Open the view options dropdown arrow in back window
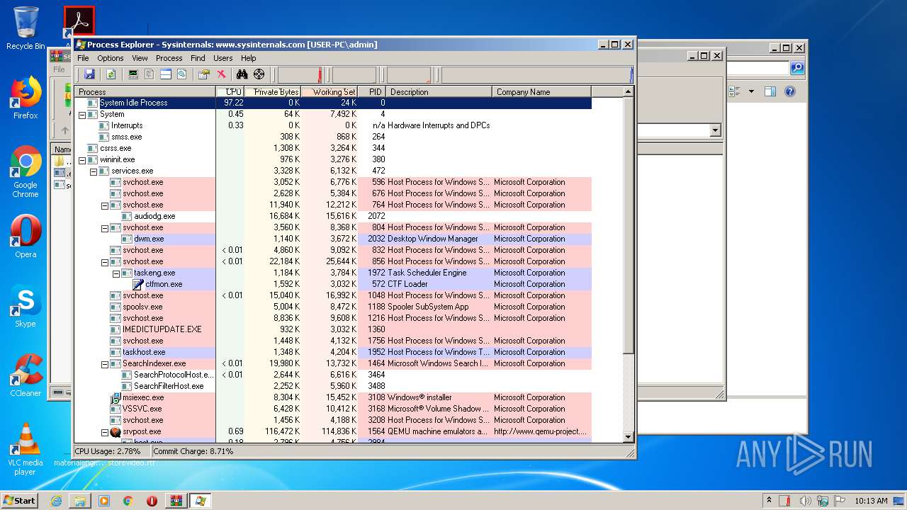907x510 pixels. coord(750,91)
